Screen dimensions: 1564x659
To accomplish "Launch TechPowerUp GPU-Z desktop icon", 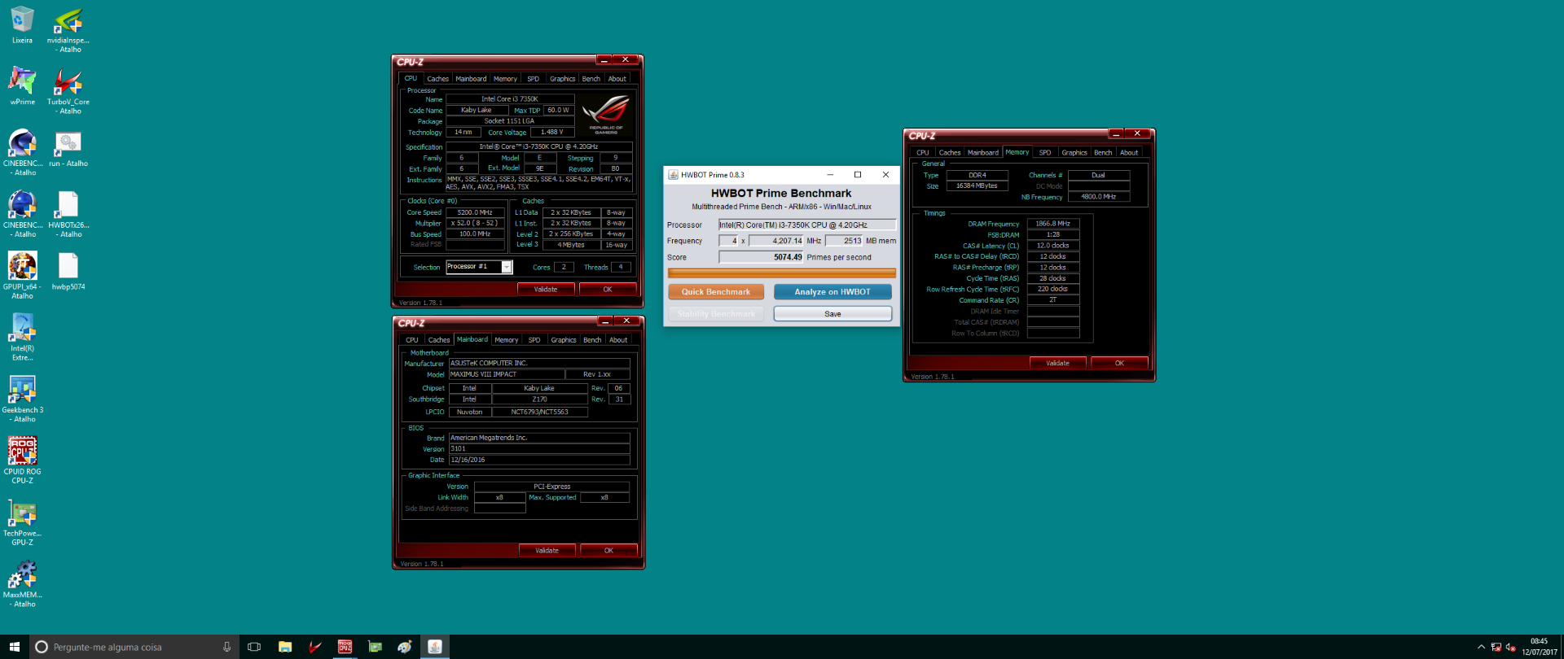I will click(x=22, y=522).
